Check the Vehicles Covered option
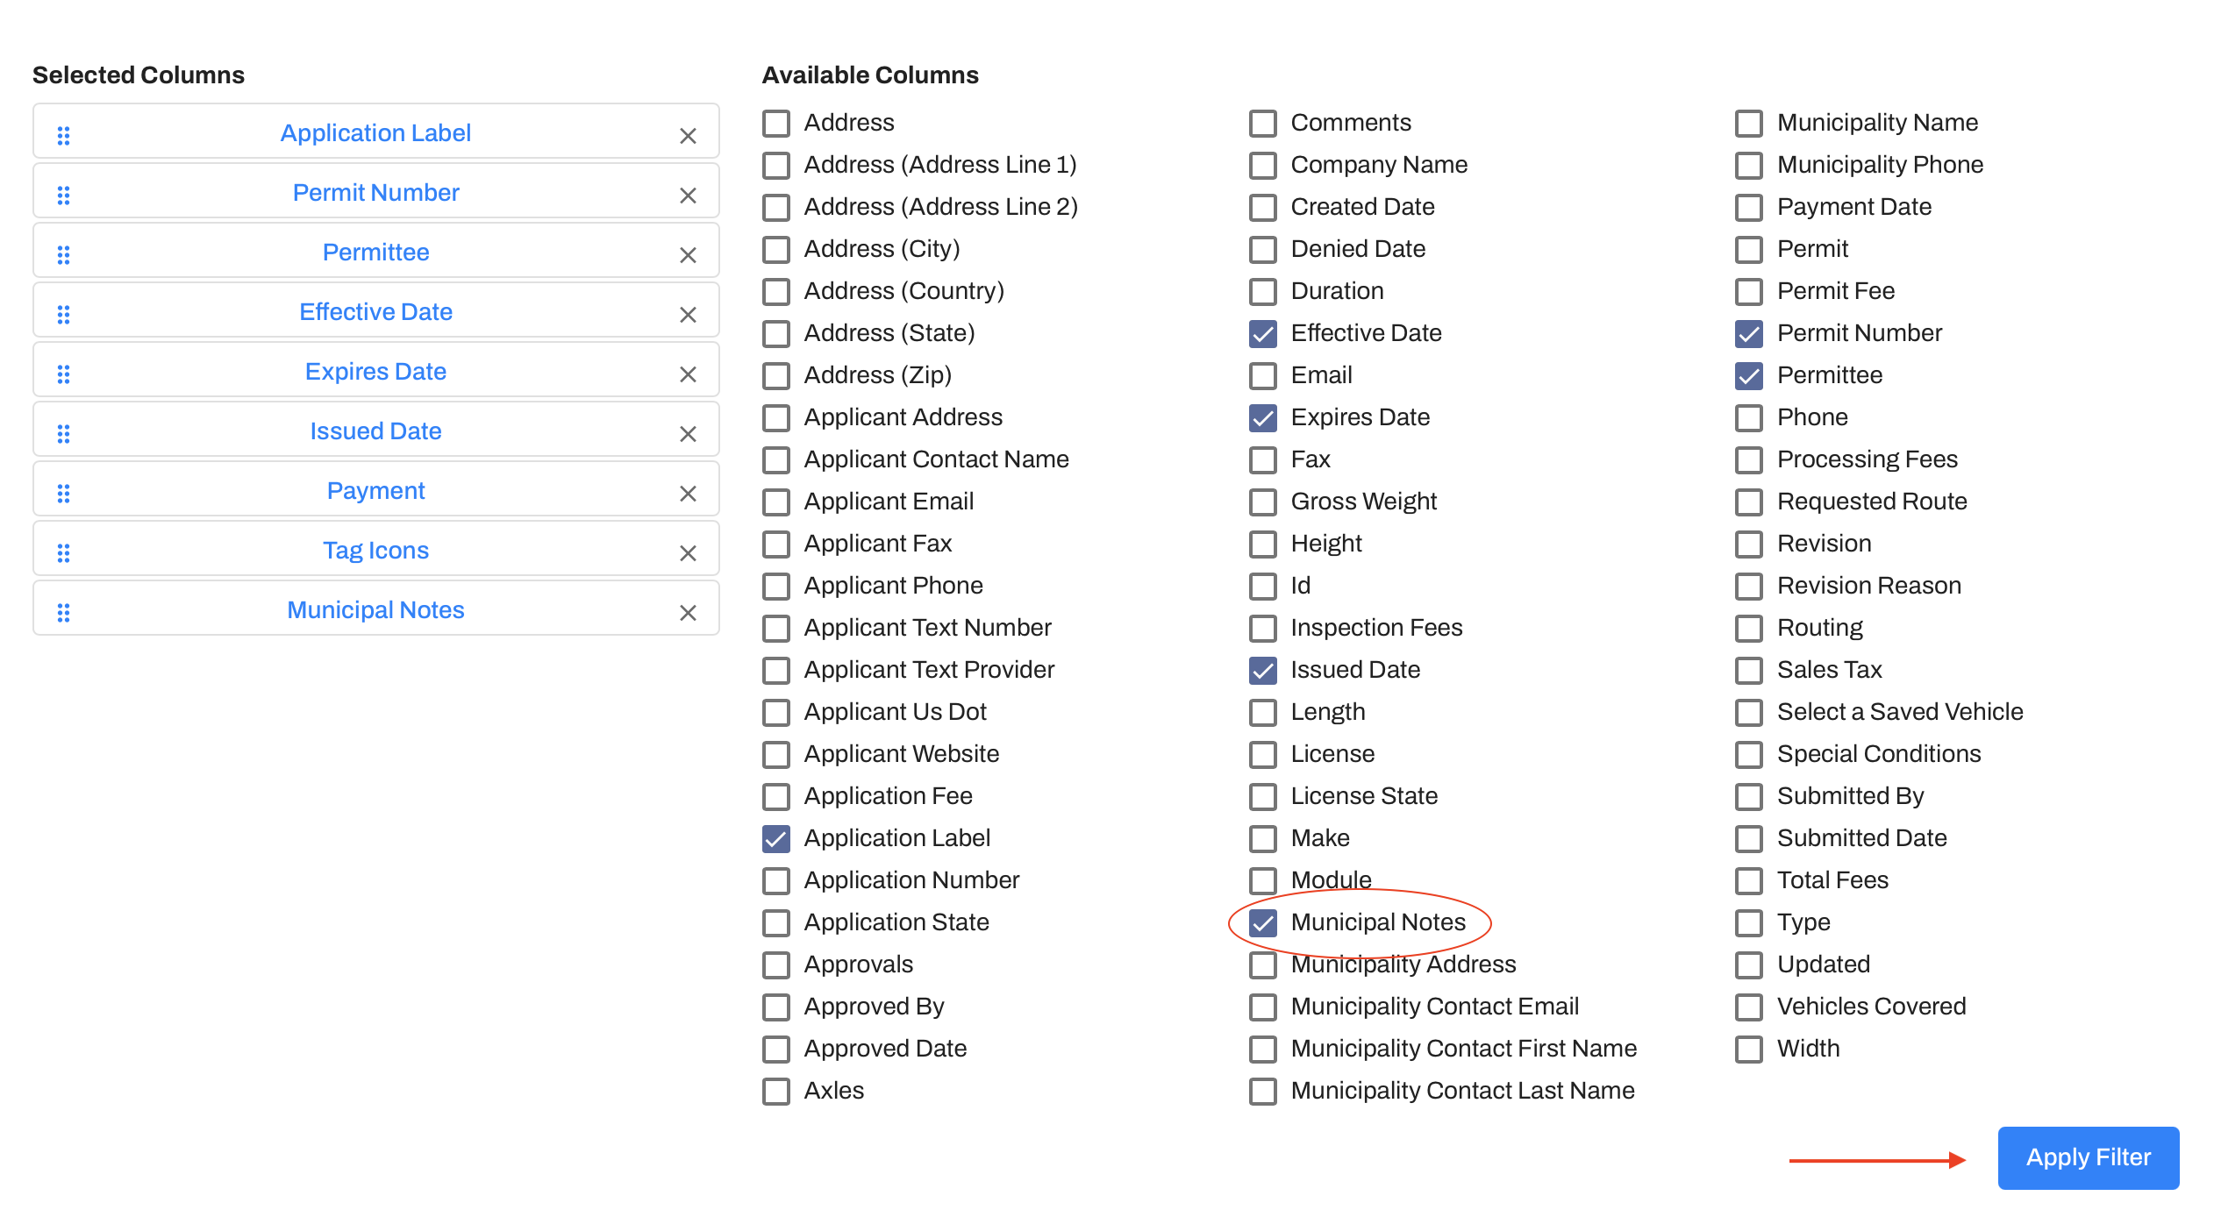2214x1217 pixels. point(1748,1007)
